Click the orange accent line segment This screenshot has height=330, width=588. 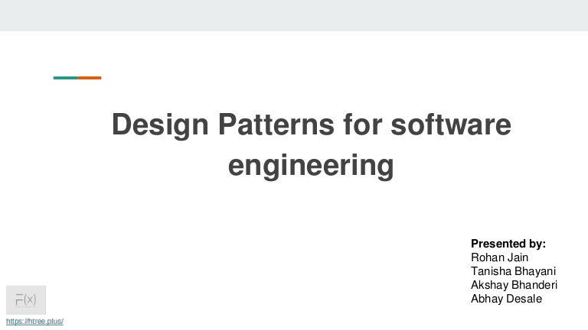[x=90, y=77]
